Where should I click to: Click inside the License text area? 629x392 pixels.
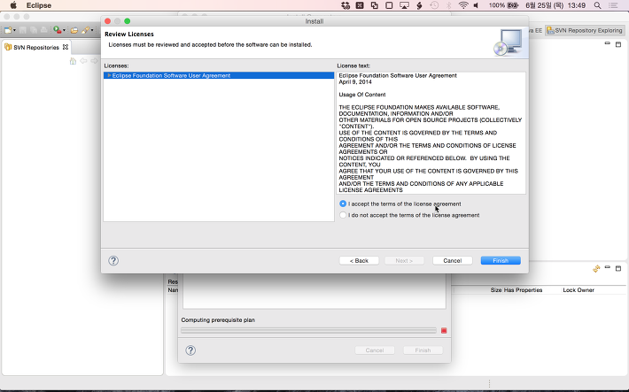coord(431,133)
